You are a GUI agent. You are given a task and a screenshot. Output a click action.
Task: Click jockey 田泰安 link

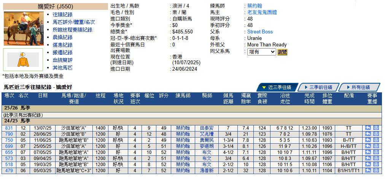pyautogui.click(x=207, y=128)
